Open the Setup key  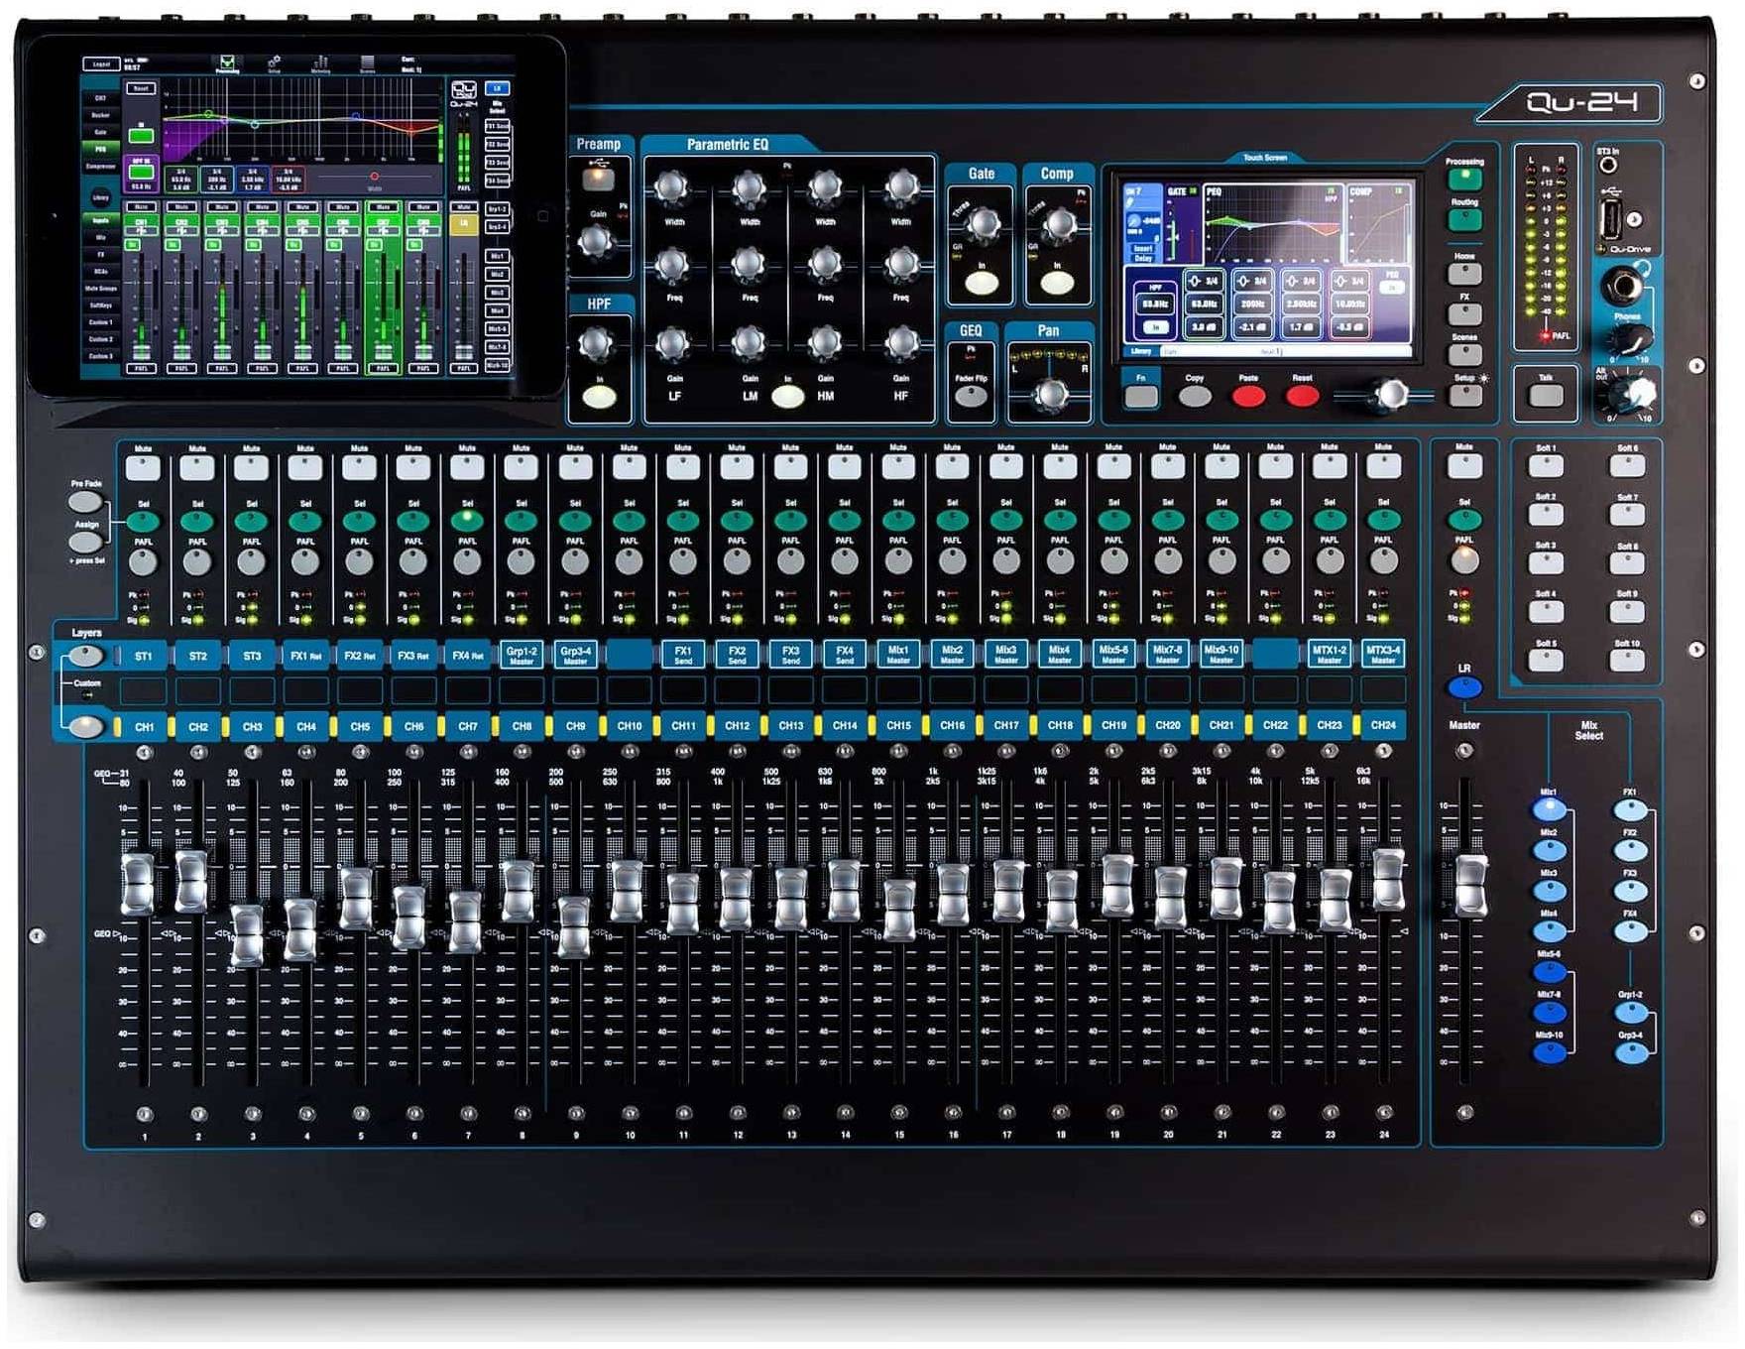pos(1464,395)
